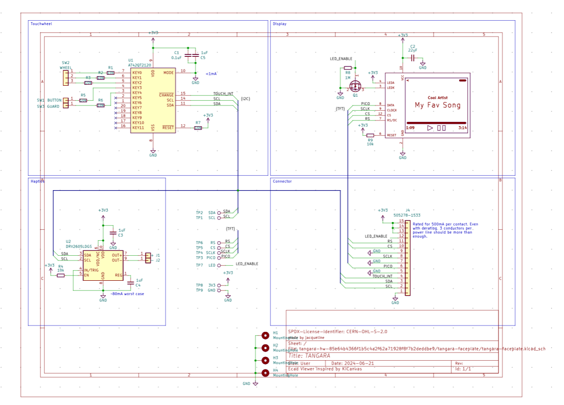Select resistor R5 next to BUTTON

point(83,101)
